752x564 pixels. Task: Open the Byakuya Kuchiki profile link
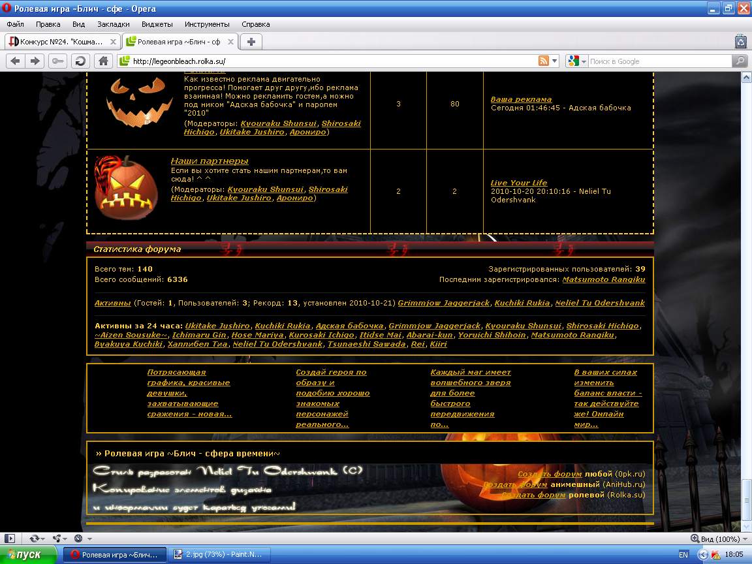129,344
